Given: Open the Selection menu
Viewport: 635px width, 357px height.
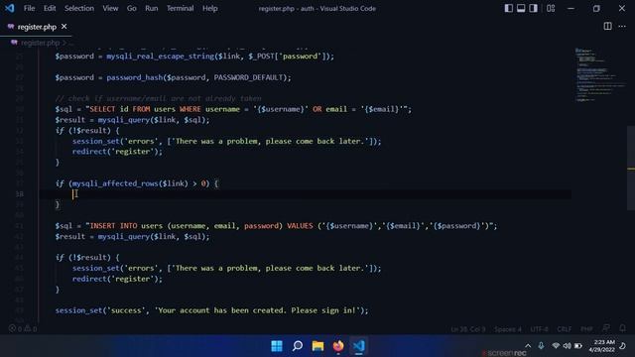Looking at the screenshot, I should [79, 8].
